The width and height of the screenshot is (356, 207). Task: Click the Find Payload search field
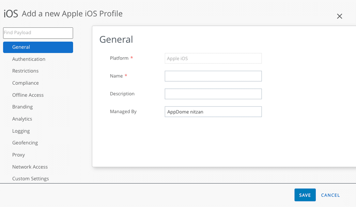(38, 33)
